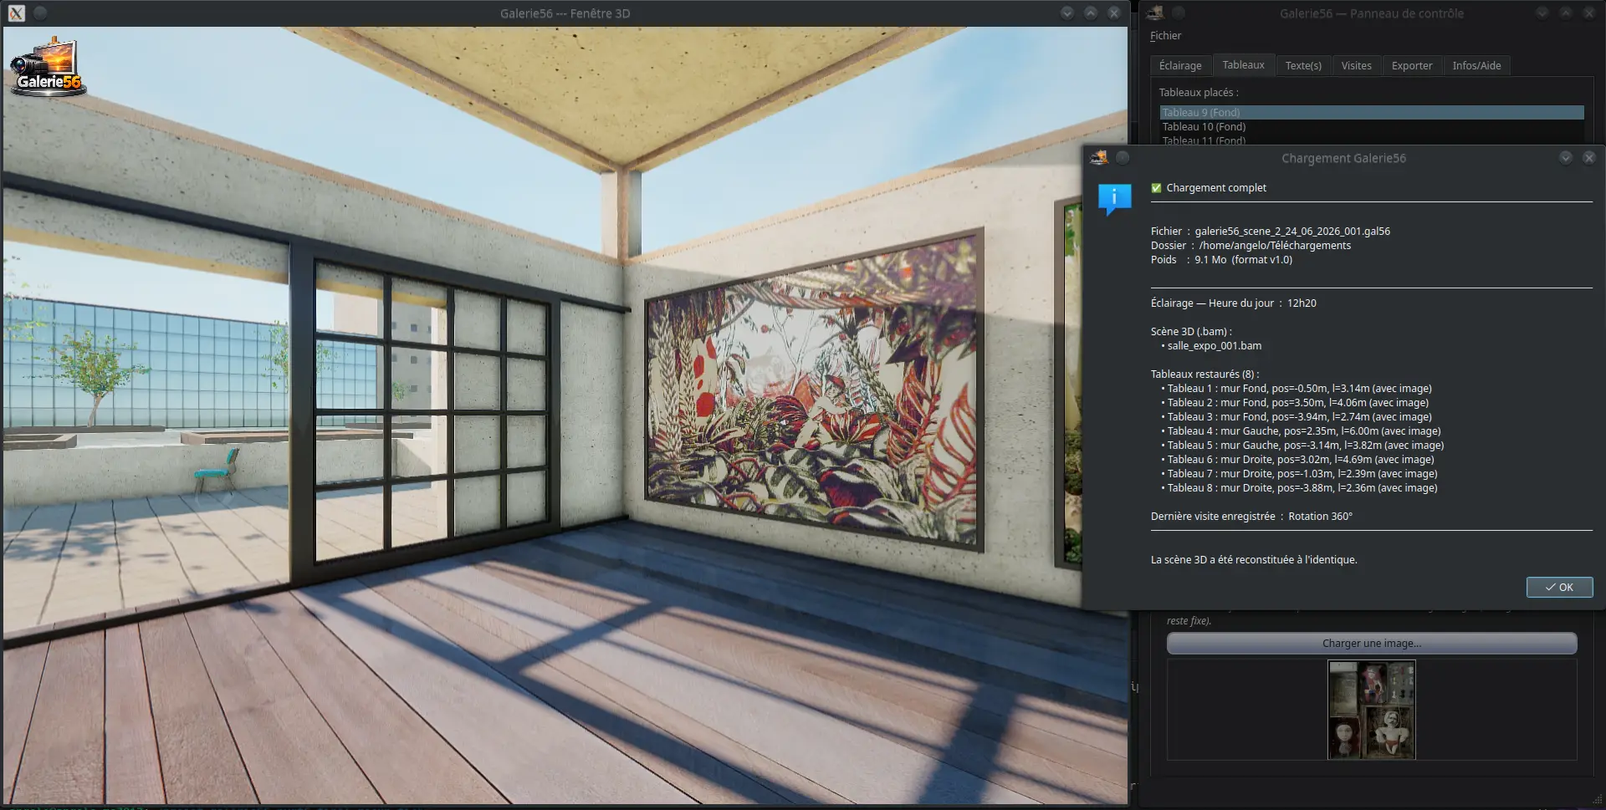
Task: Open the X11 window menu icon of Fenêtre 3D
Action: point(17,13)
